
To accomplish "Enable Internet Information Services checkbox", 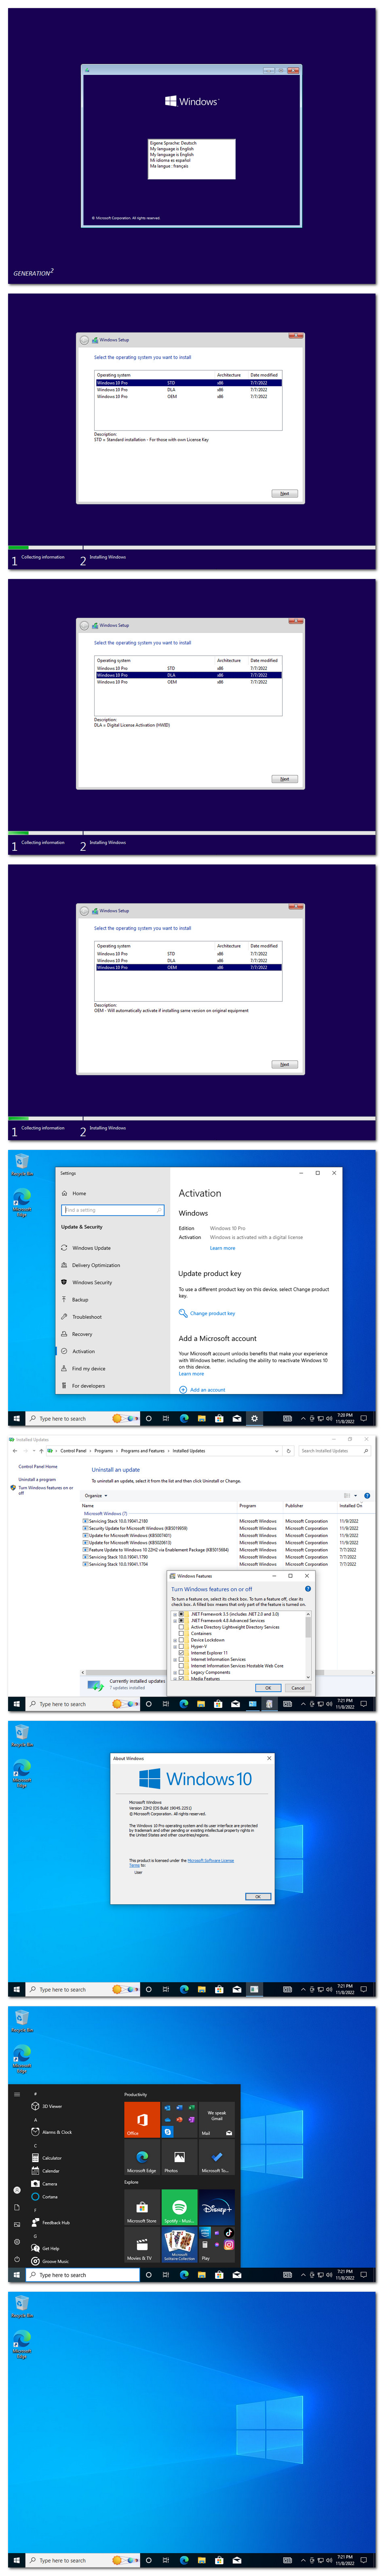I will (181, 1660).
